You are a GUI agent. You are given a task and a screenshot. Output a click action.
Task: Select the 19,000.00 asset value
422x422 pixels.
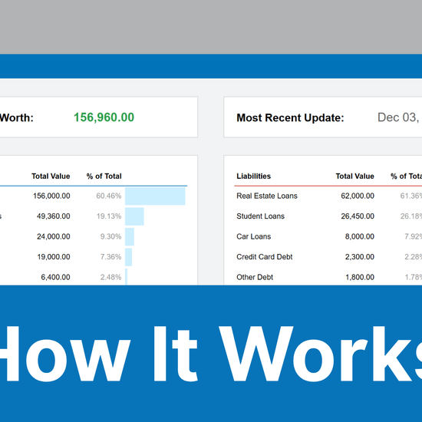tap(54, 257)
